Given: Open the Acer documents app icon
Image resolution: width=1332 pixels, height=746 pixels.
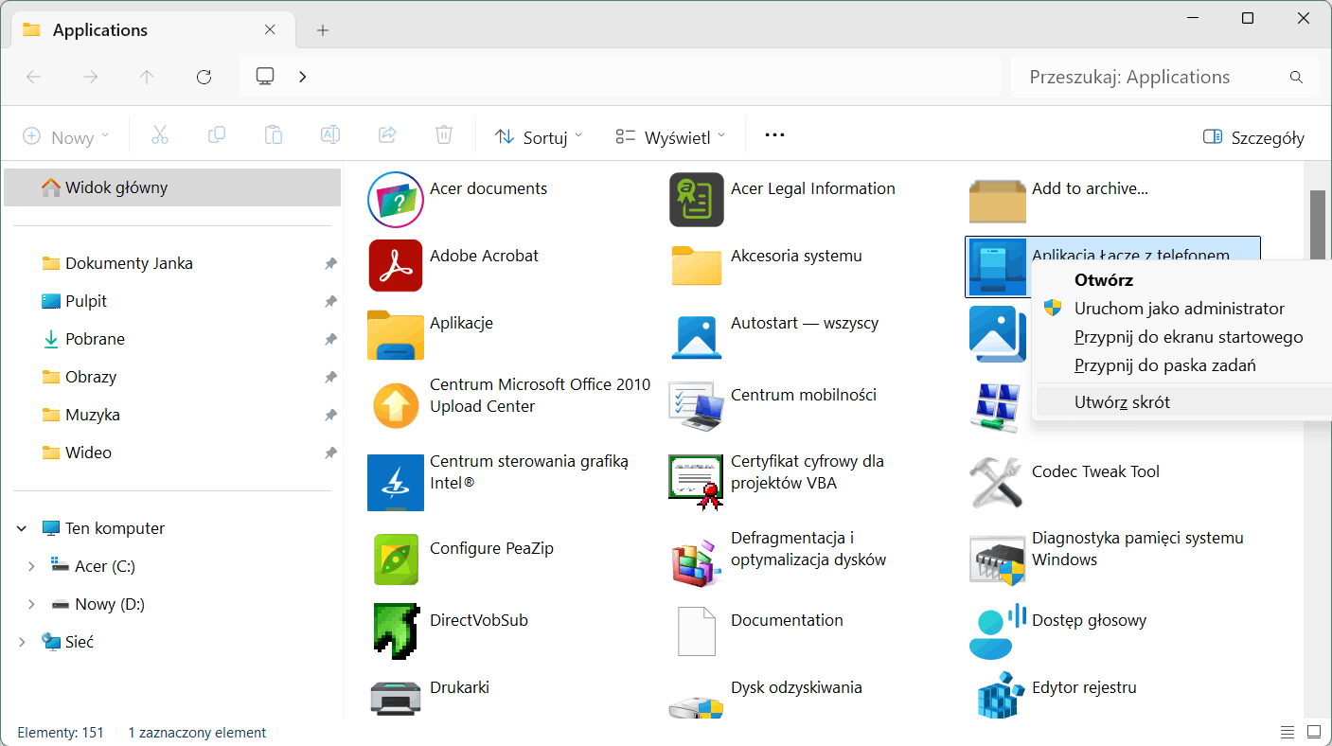Looking at the screenshot, I should click(x=395, y=200).
